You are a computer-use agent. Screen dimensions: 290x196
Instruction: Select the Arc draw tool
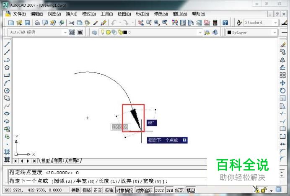pyautogui.click(x=7, y=83)
